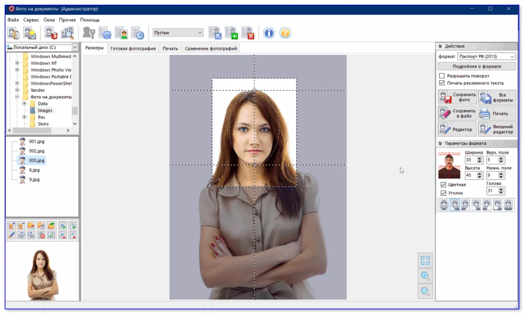The width and height of the screenshot is (524, 314).
Task: Click the share folder green arrow icon
Action: [x=51, y=225]
